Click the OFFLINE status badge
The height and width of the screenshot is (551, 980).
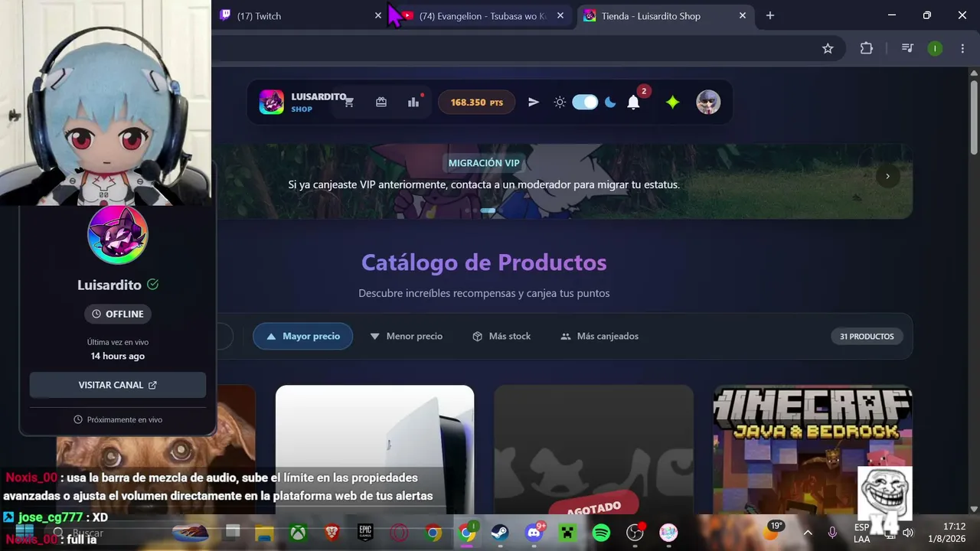(118, 314)
